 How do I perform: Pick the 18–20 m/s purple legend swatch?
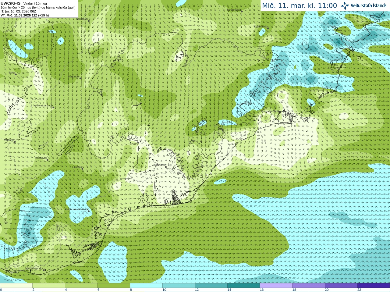coord(309,286)
